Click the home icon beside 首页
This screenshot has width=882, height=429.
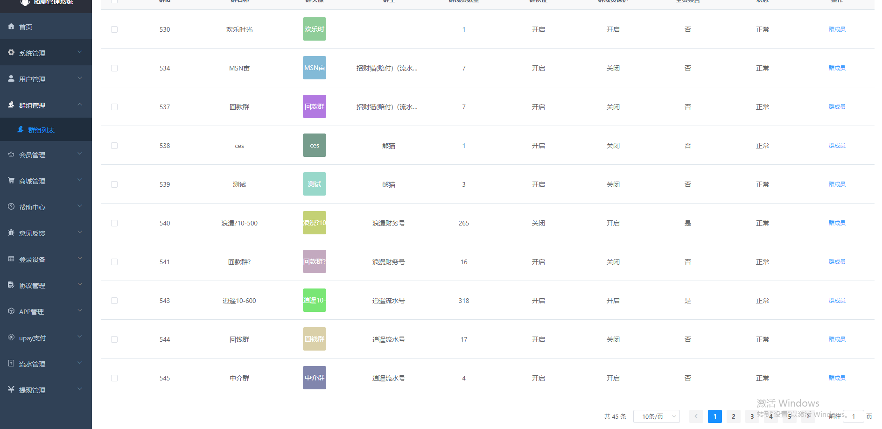click(x=11, y=27)
